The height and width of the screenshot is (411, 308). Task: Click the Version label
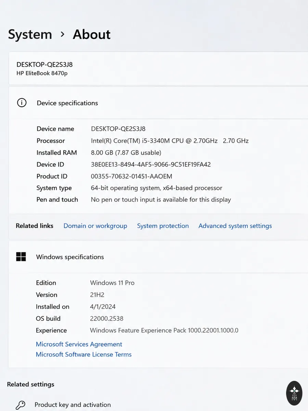click(x=47, y=295)
